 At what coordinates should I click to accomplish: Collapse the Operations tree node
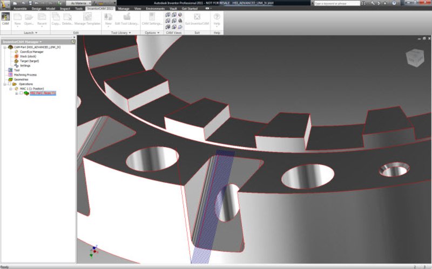[x=4, y=84]
